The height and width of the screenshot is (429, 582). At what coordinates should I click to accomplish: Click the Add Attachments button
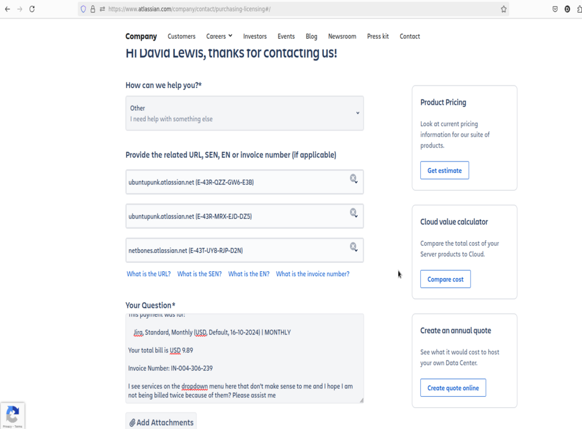[x=161, y=422]
